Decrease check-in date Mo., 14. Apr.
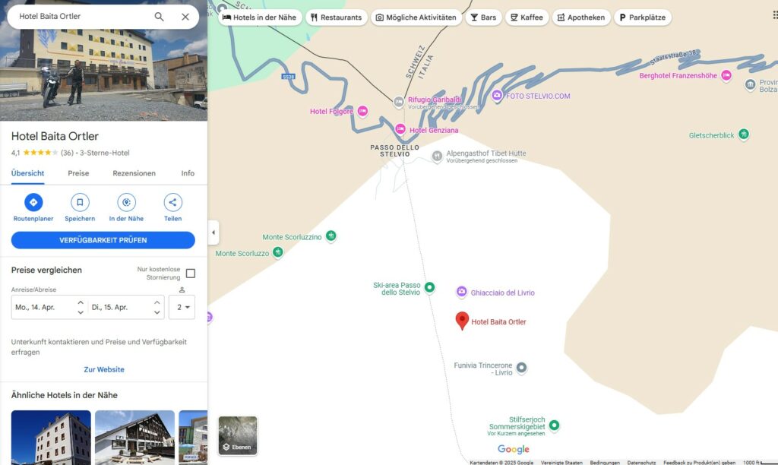 click(81, 312)
